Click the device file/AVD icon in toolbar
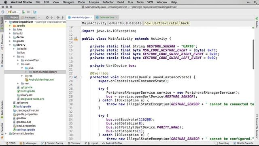Image resolution: width=259 pixels, height=146 pixels. 34,12
